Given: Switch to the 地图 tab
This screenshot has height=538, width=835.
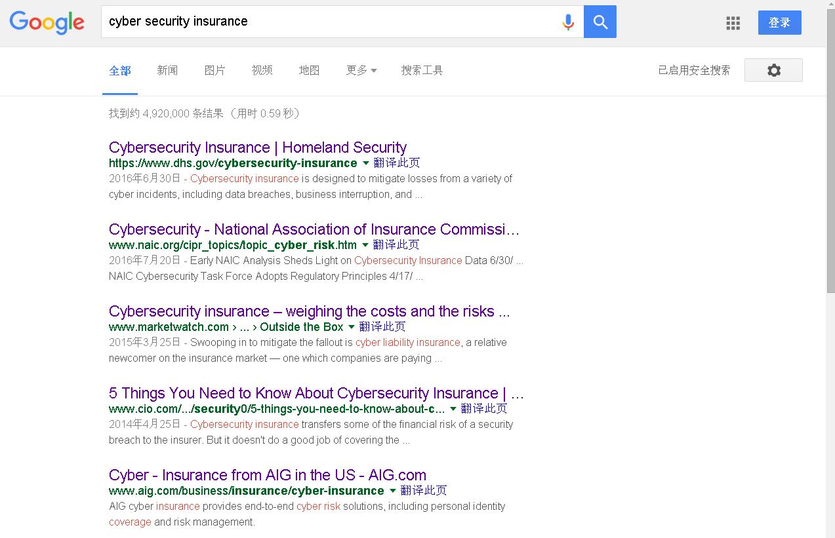Looking at the screenshot, I should [x=309, y=70].
